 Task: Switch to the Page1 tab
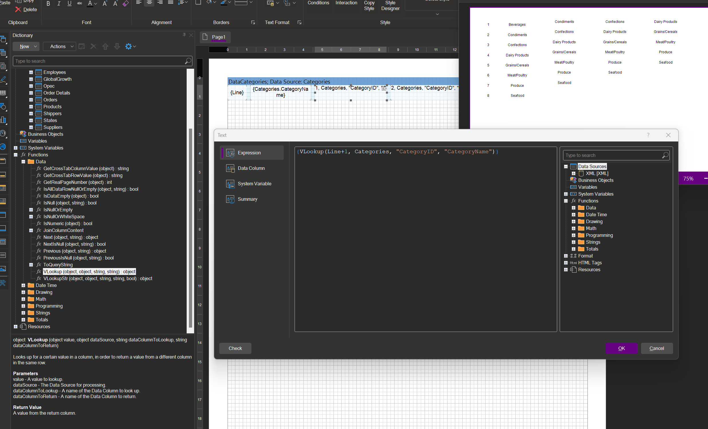tap(215, 37)
